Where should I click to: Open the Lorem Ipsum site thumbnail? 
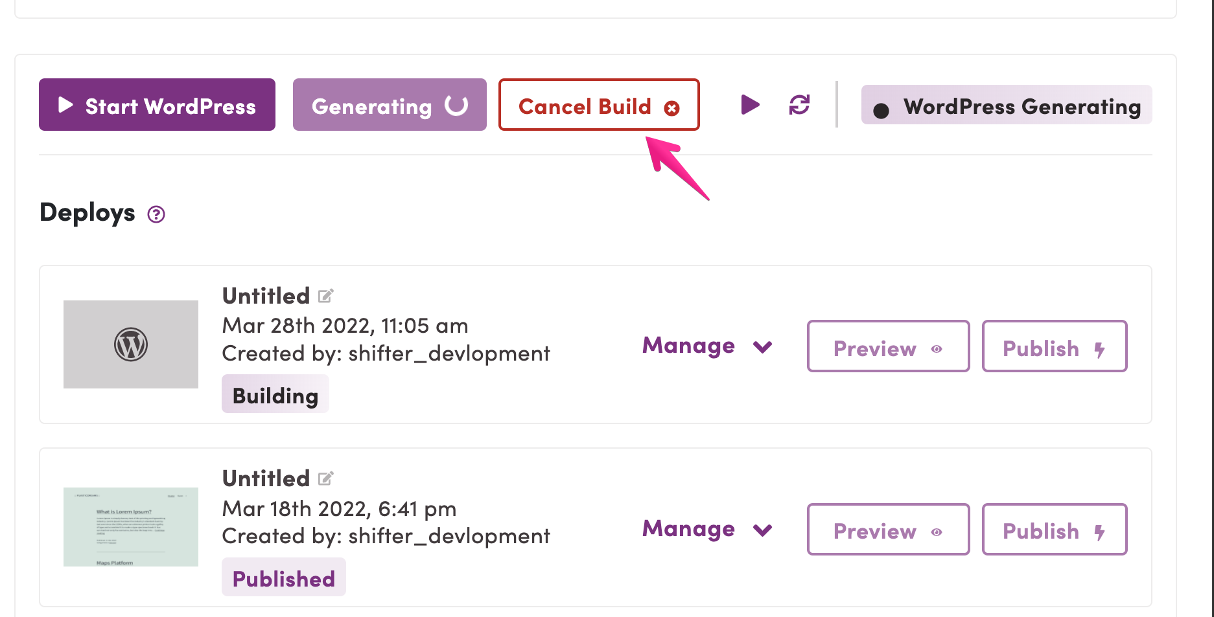pos(131,527)
